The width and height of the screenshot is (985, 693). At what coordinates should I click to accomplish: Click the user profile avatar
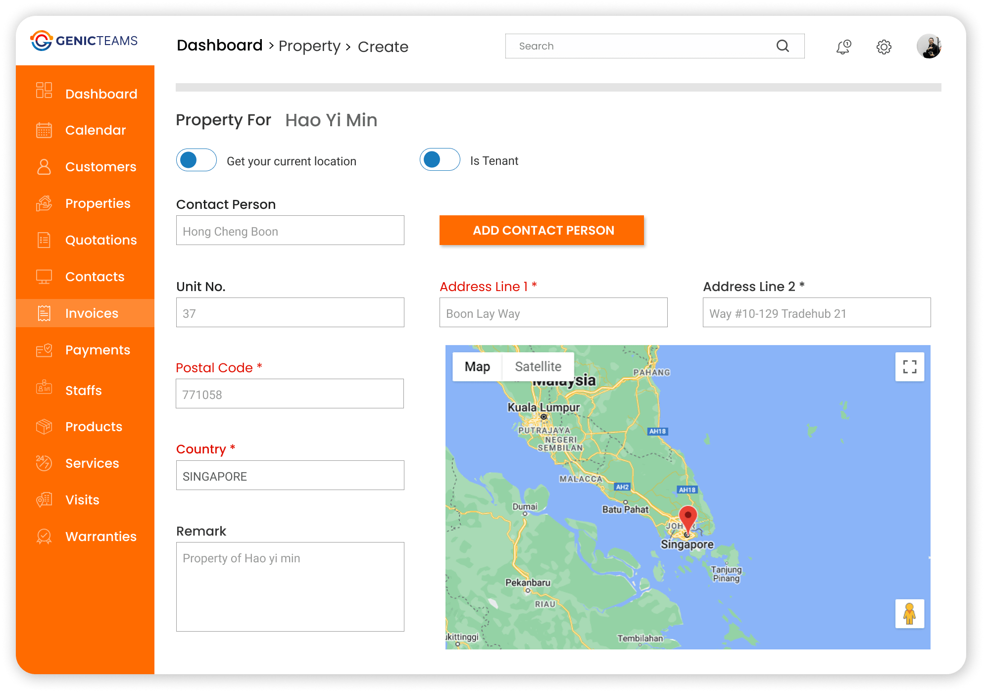click(x=929, y=46)
